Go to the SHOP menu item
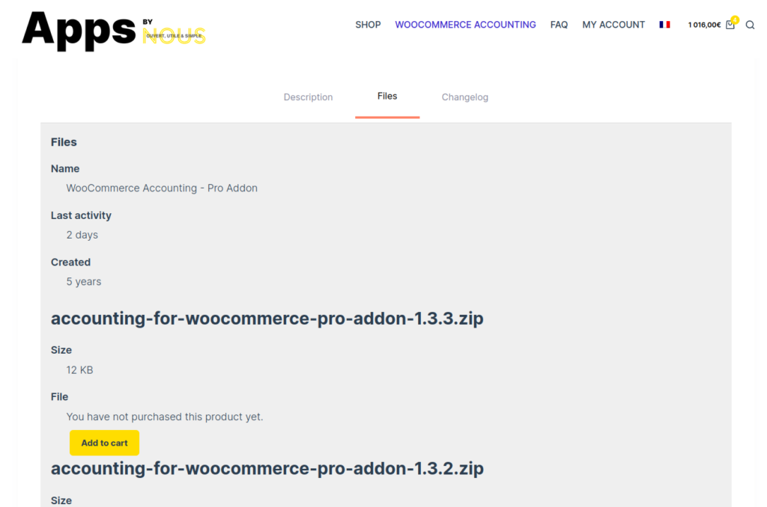 click(x=368, y=25)
